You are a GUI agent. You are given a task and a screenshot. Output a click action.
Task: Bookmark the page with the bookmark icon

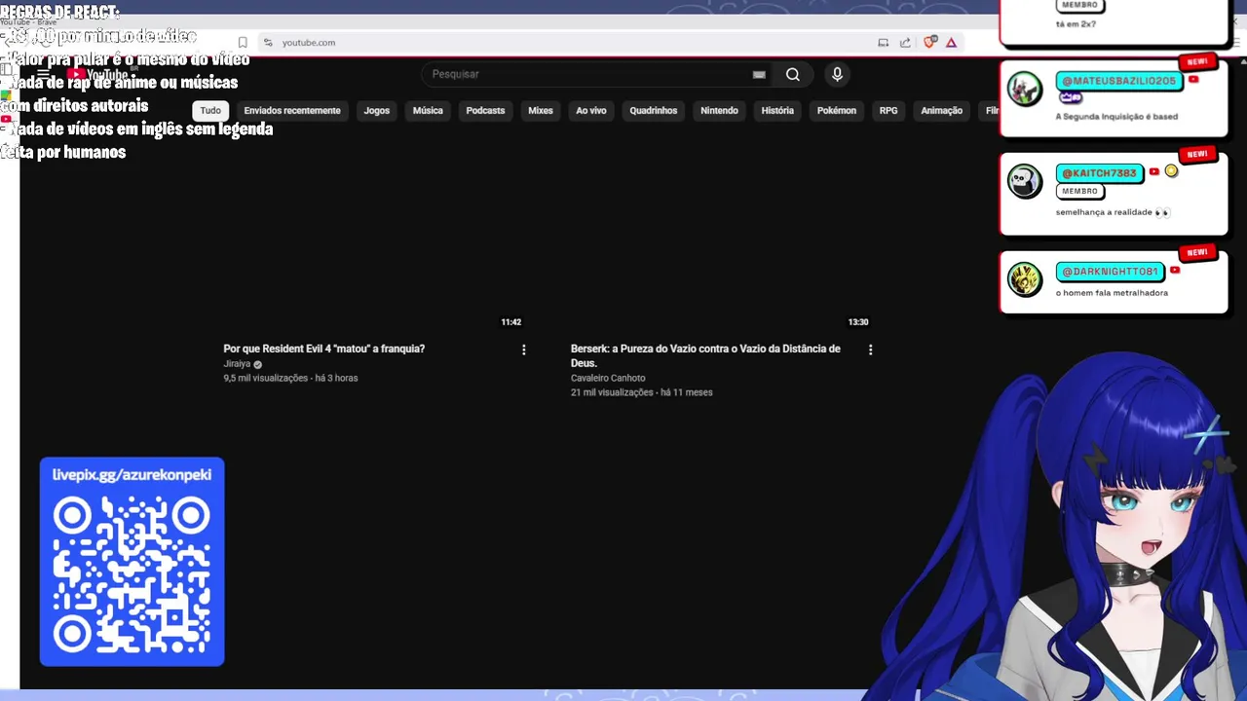243,43
